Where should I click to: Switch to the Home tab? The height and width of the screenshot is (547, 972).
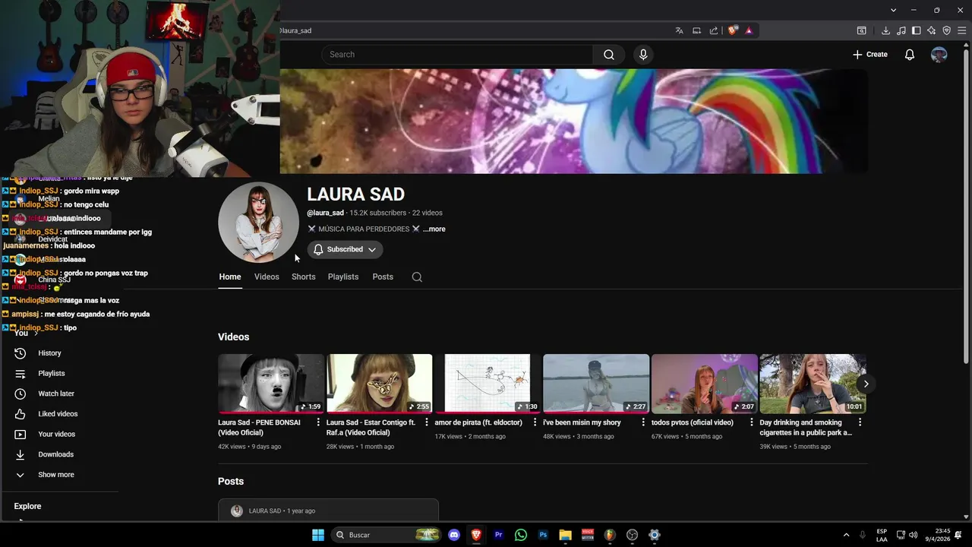point(230,277)
